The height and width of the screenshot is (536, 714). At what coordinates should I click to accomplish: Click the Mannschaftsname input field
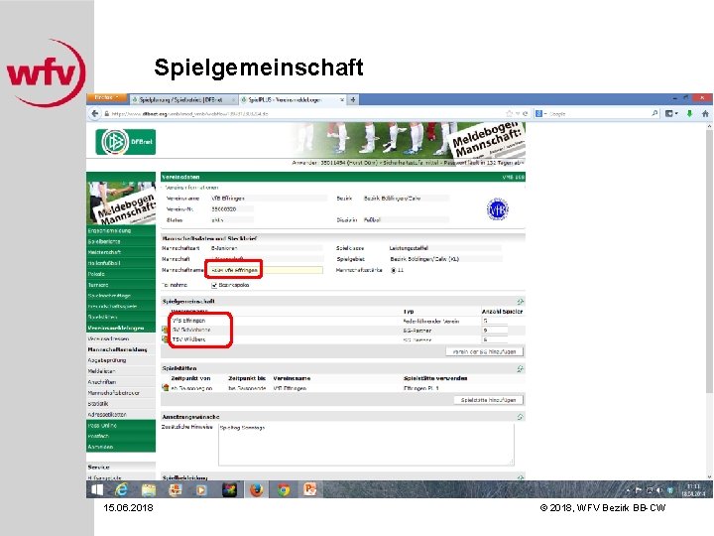click(x=267, y=270)
